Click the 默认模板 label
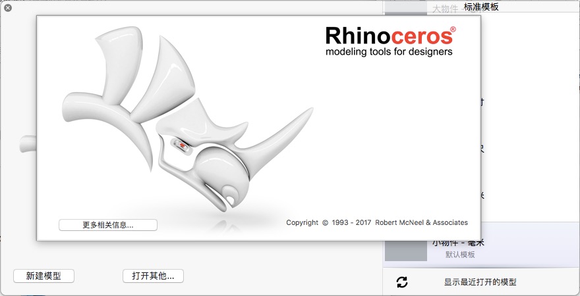This screenshot has height=296, width=580. point(460,255)
